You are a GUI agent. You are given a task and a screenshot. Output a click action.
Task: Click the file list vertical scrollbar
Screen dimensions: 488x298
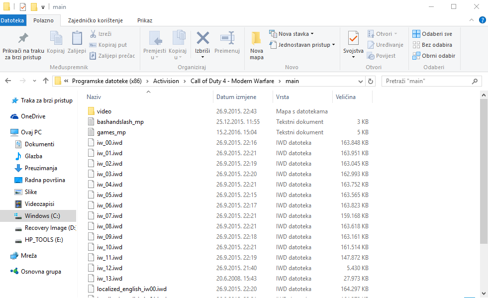[484, 171]
